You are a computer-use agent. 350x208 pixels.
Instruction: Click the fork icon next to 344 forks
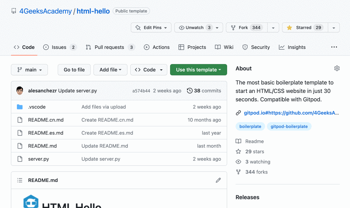(x=238, y=172)
